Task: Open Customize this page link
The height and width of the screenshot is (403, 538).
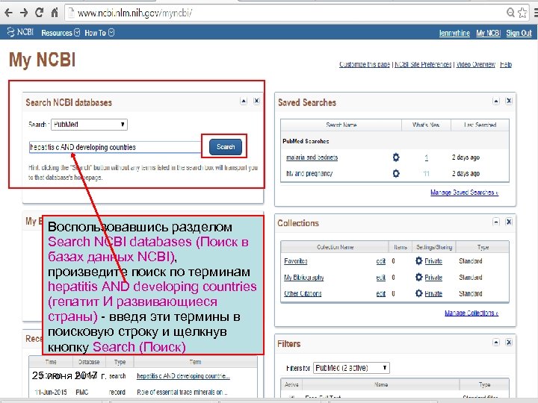Action: tap(365, 64)
